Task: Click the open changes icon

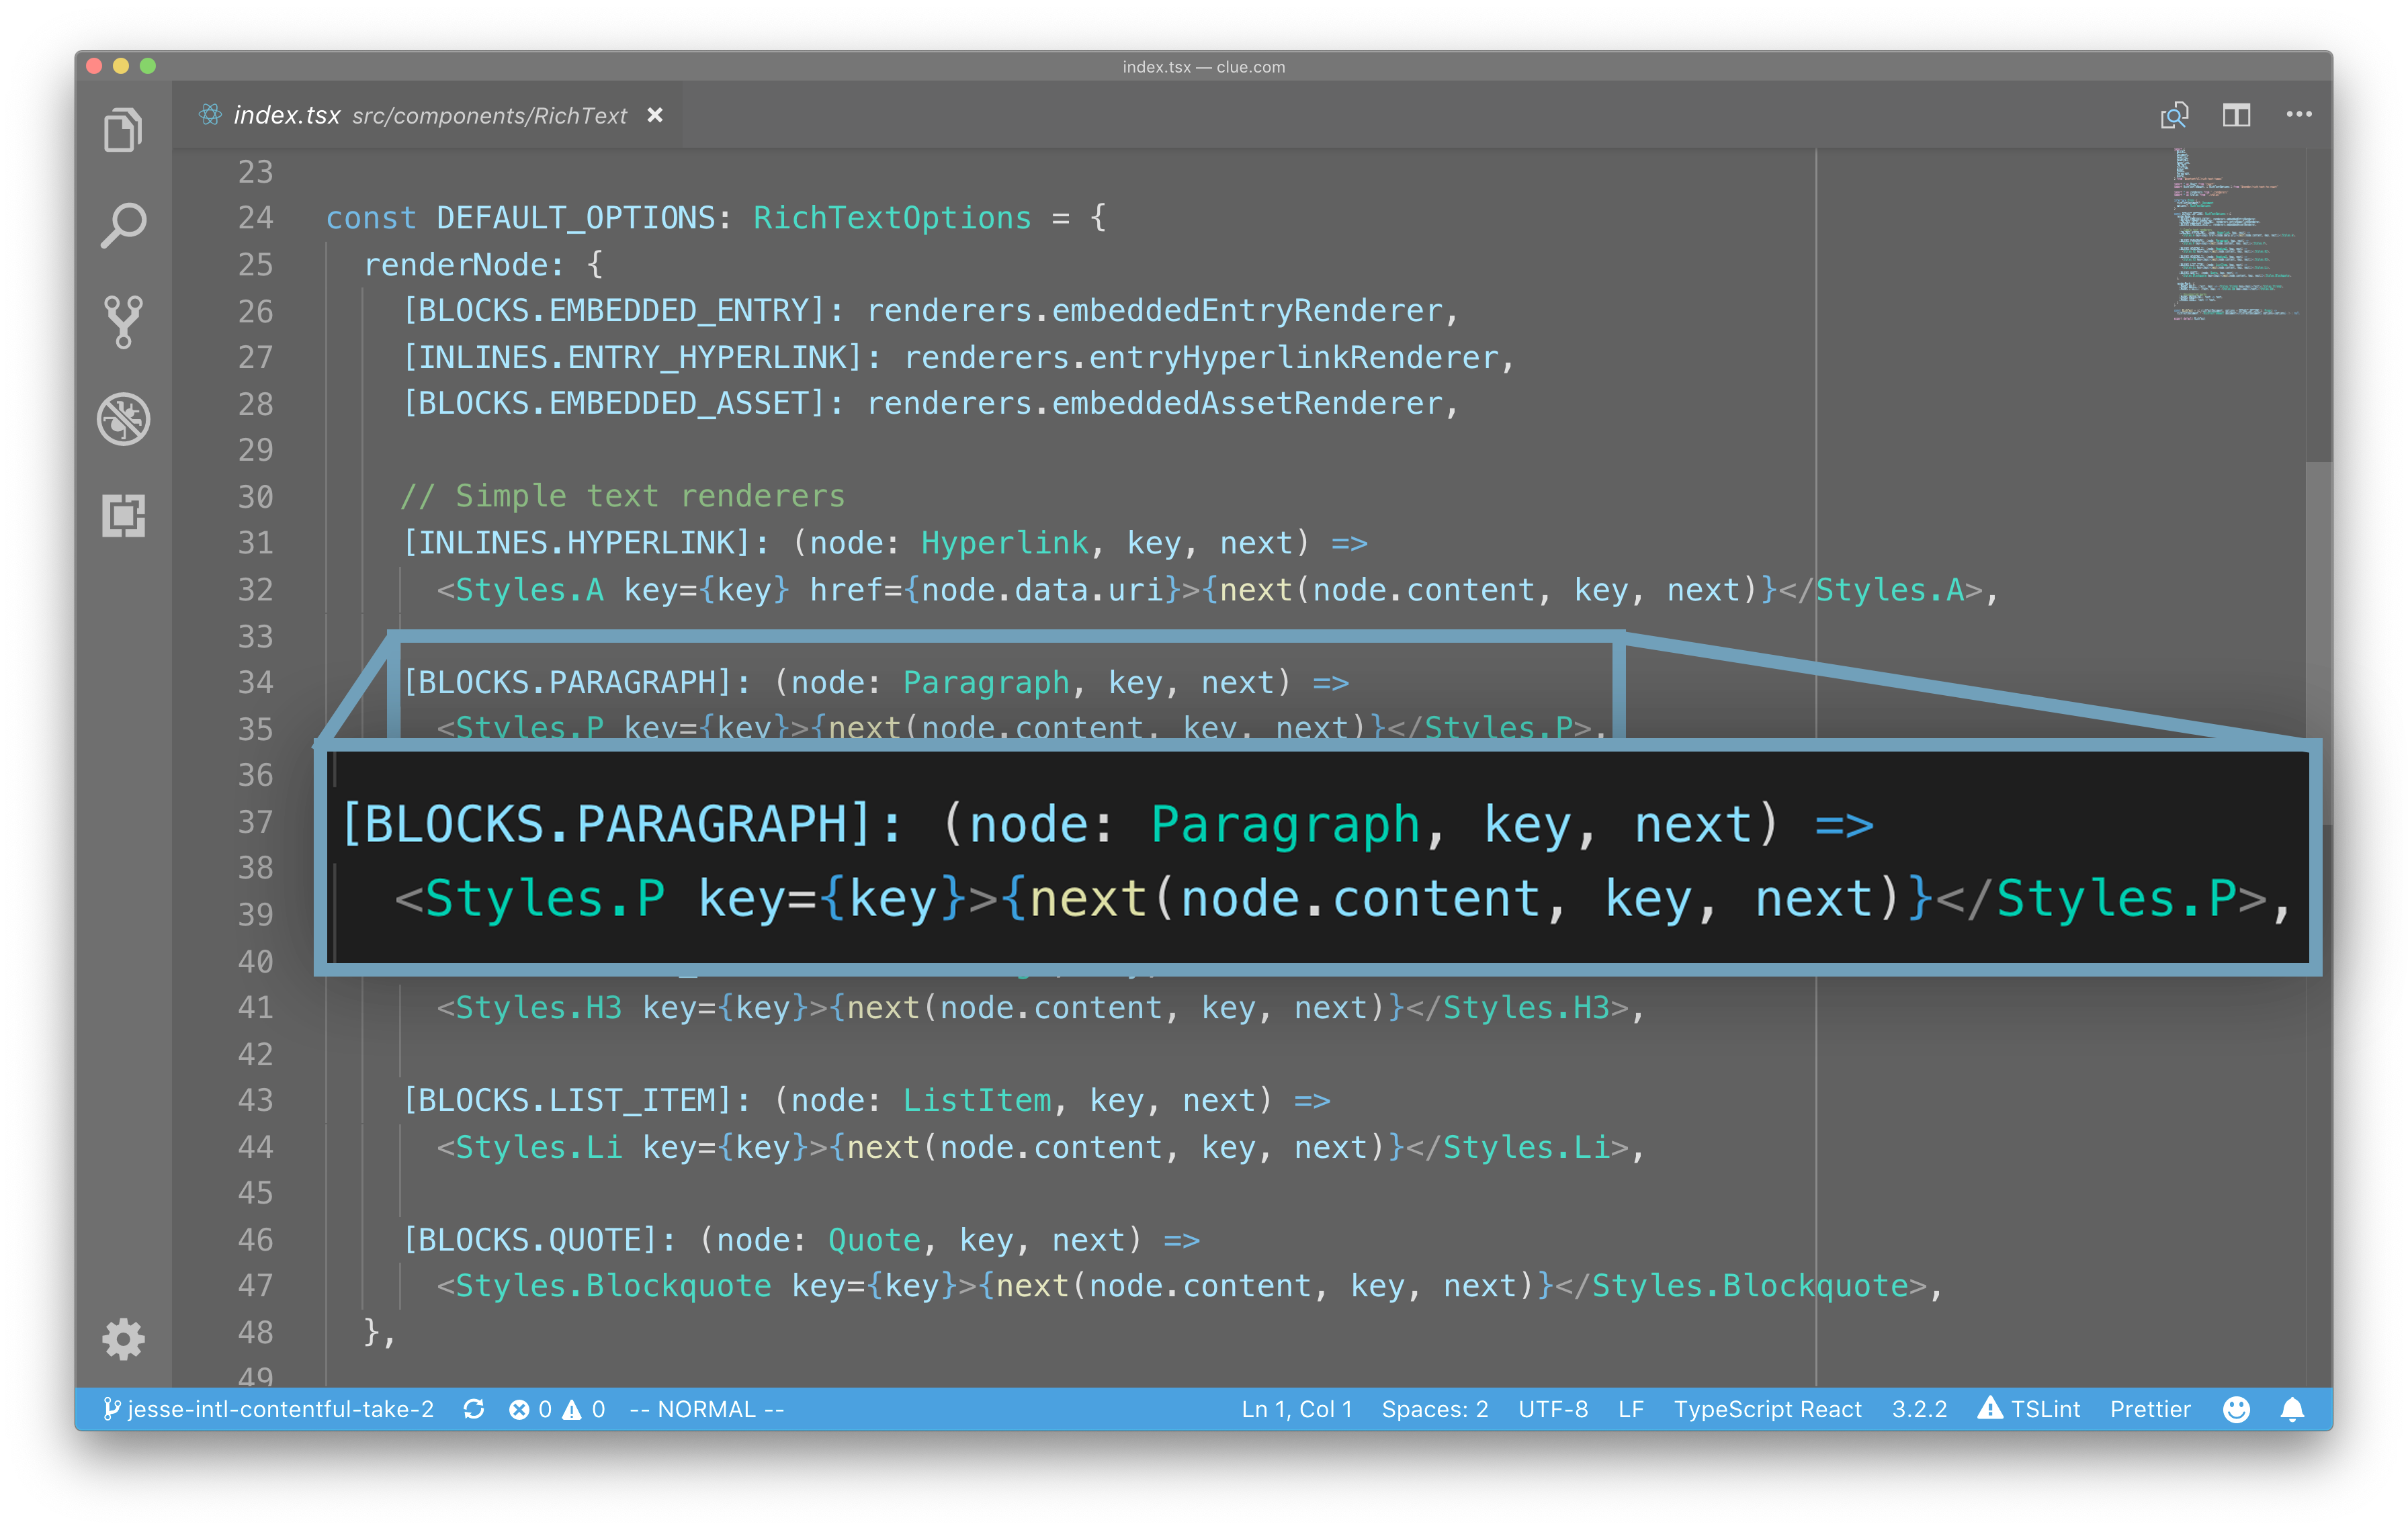Action: [2174, 116]
